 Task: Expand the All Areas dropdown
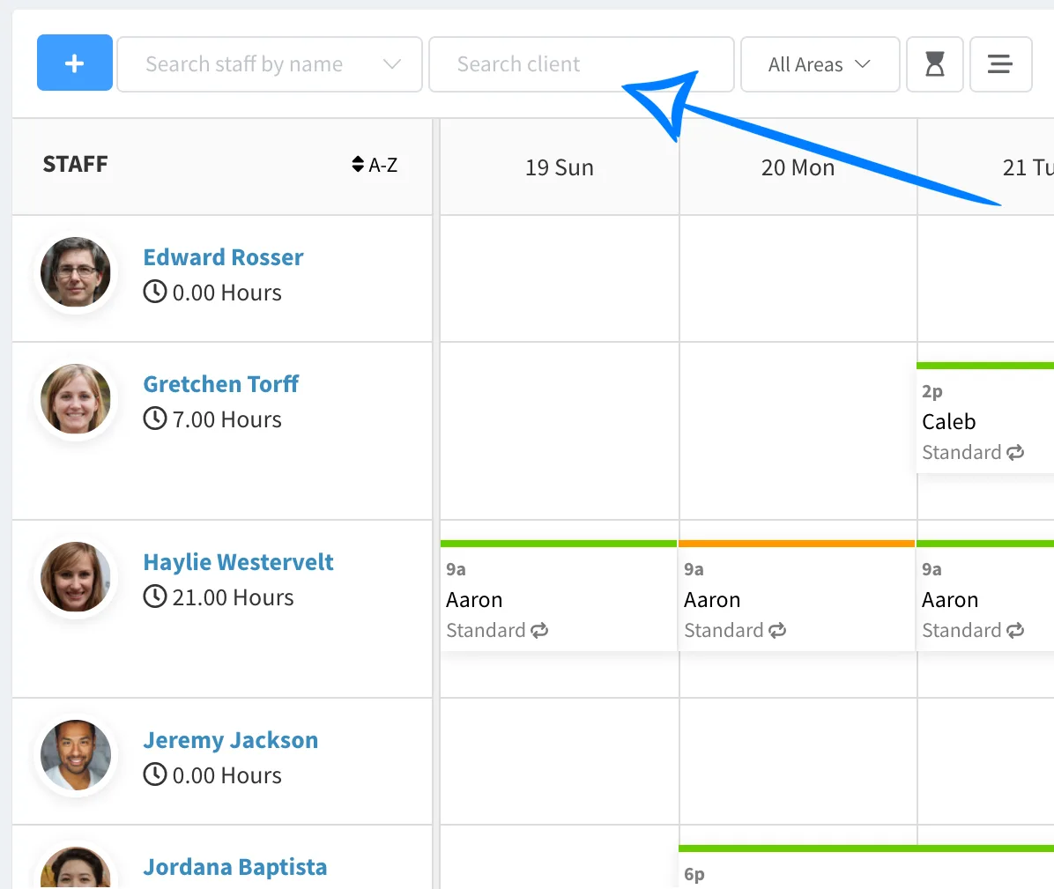point(820,64)
